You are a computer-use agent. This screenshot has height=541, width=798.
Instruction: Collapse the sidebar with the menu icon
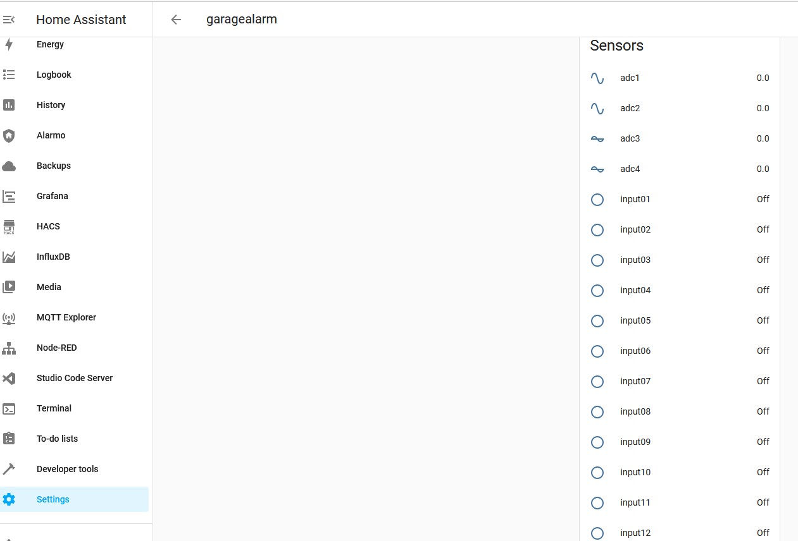coord(9,20)
